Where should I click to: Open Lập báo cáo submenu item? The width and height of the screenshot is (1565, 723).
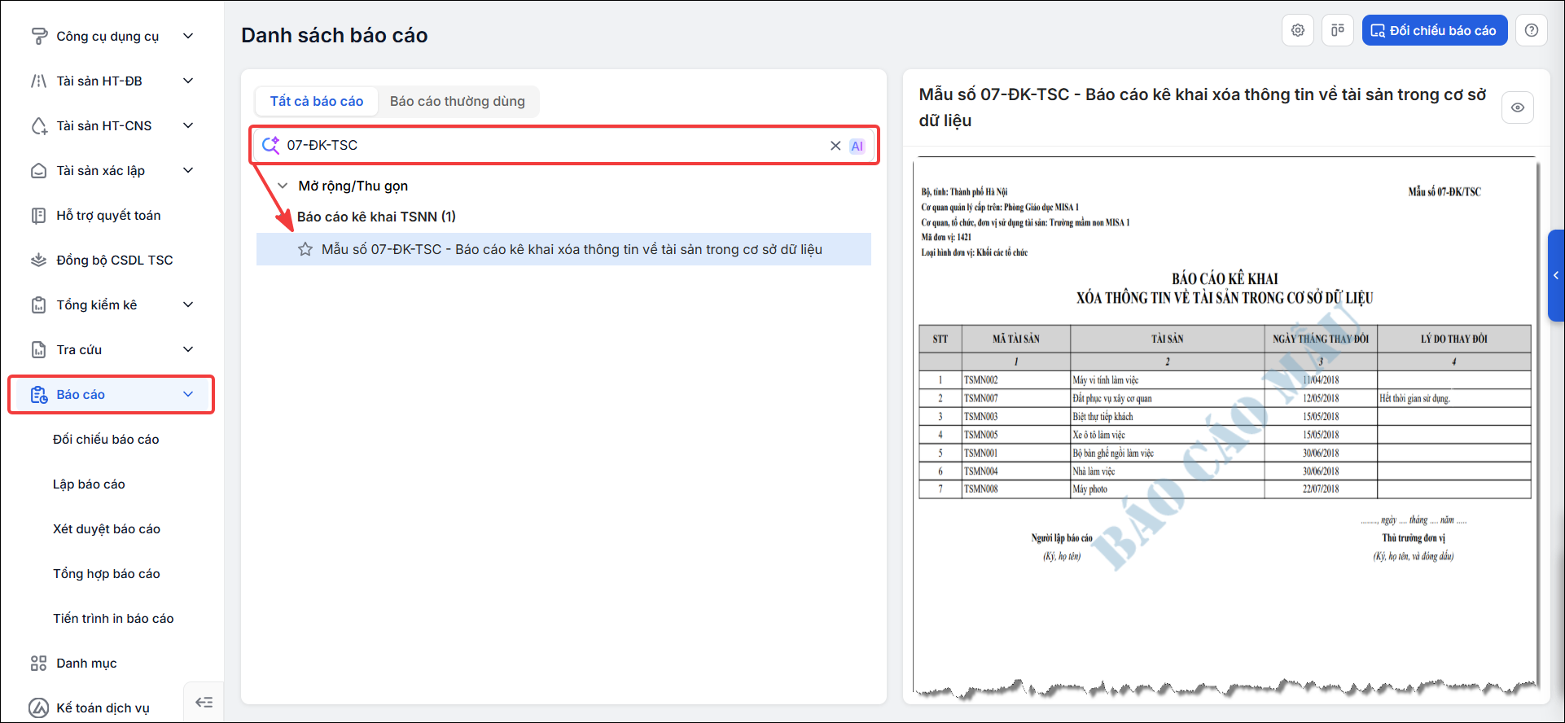[89, 484]
